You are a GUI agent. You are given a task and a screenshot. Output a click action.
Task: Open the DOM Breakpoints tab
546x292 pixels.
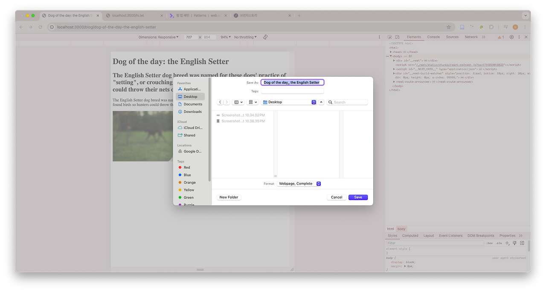pos(481,236)
